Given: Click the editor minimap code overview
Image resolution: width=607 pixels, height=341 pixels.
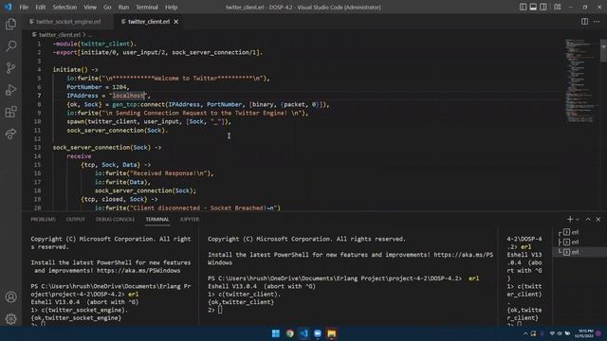Looking at the screenshot, I should coord(579,81).
